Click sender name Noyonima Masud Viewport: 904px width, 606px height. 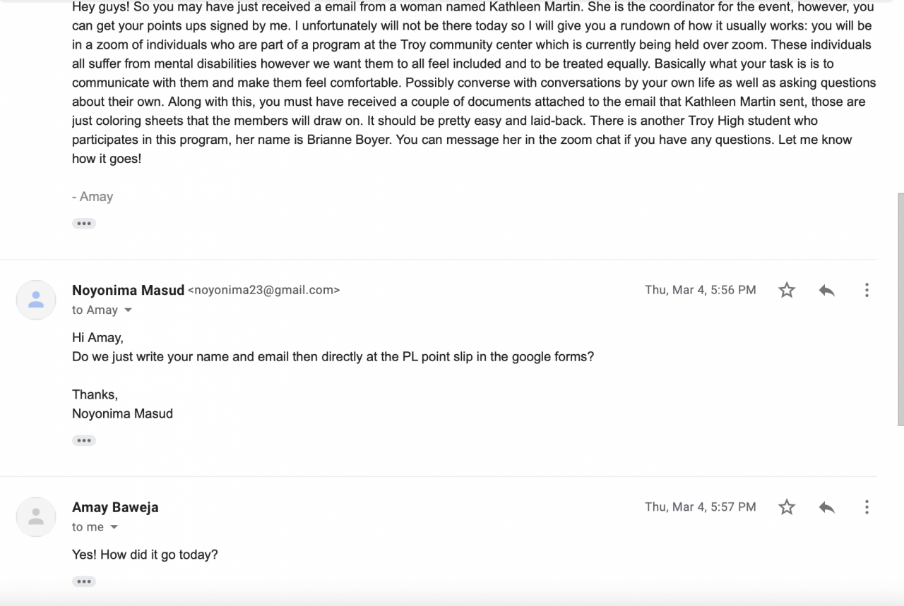pos(128,290)
